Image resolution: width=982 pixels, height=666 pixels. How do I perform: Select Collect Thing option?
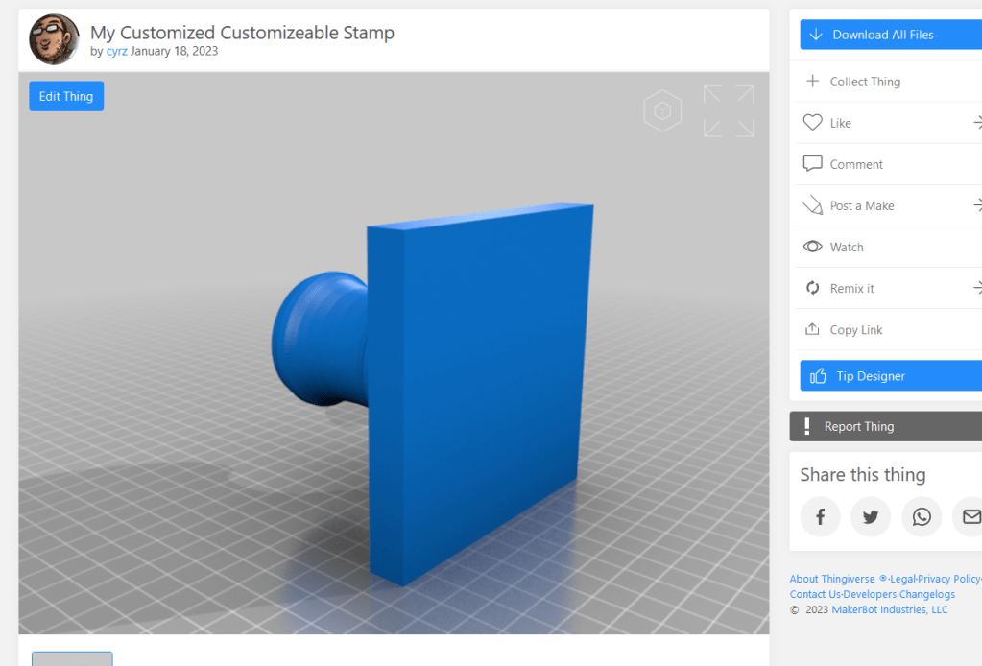tap(864, 82)
